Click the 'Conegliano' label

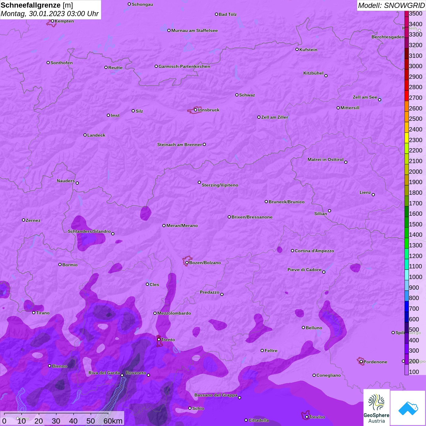click(329, 375)
